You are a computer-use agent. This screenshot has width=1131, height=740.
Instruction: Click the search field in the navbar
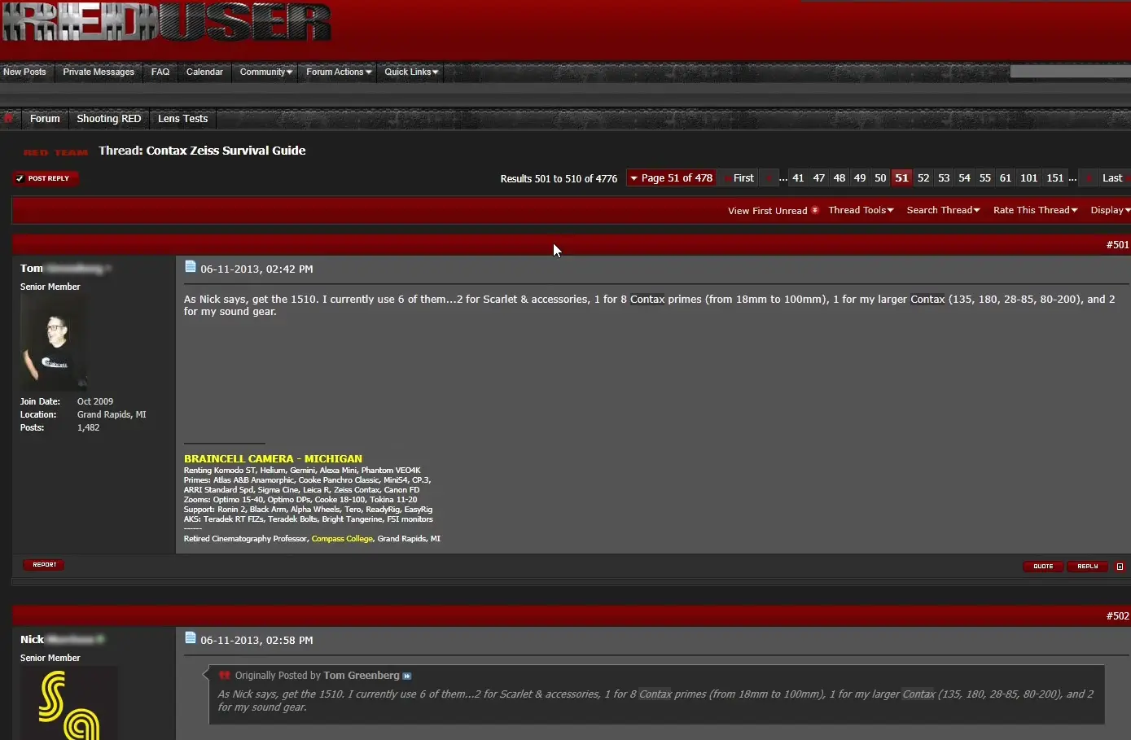click(x=1068, y=72)
